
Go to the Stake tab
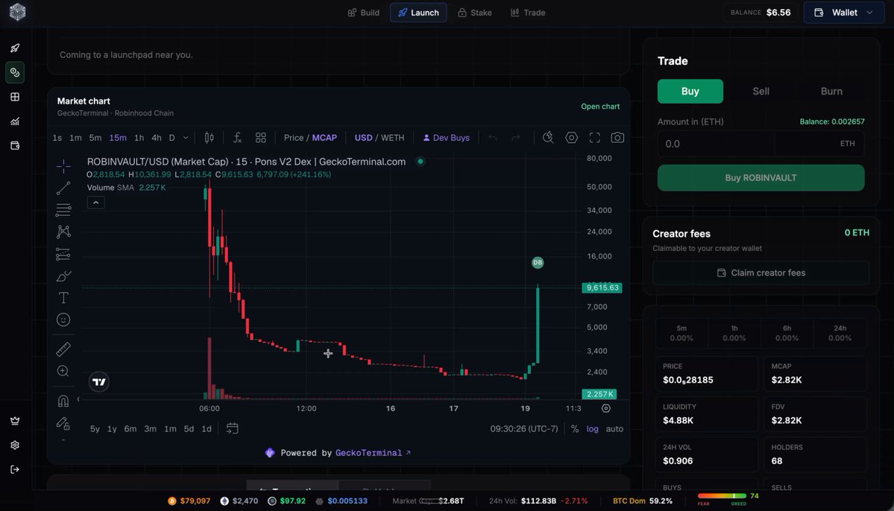point(475,13)
